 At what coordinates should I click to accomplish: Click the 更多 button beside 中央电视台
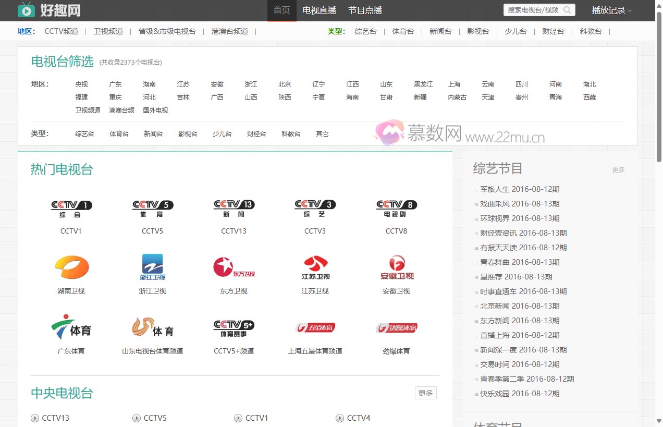coord(425,393)
